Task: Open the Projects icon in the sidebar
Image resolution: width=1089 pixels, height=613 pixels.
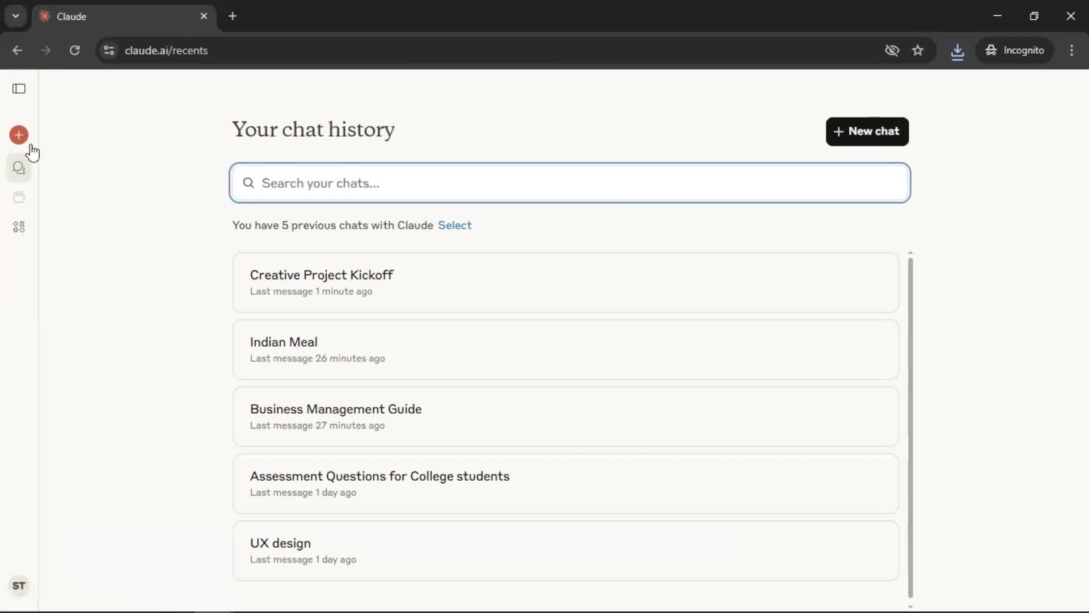Action: 19,198
